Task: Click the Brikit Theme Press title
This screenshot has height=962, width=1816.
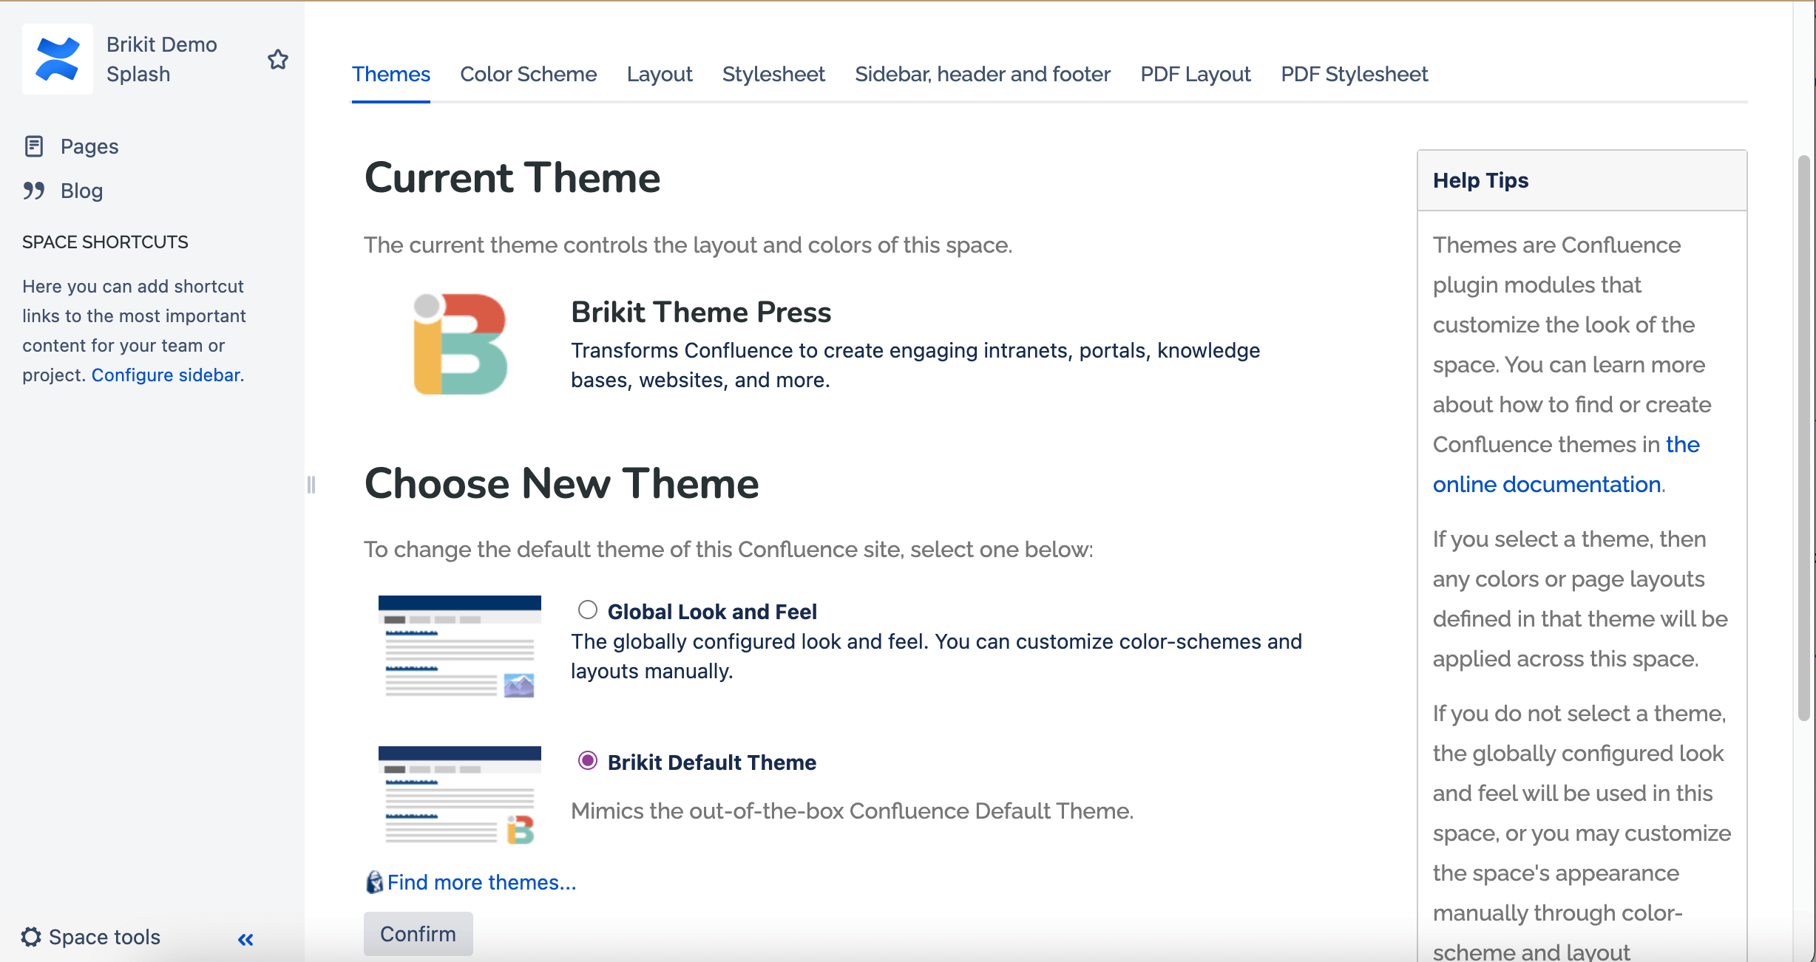Action: (x=701, y=312)
